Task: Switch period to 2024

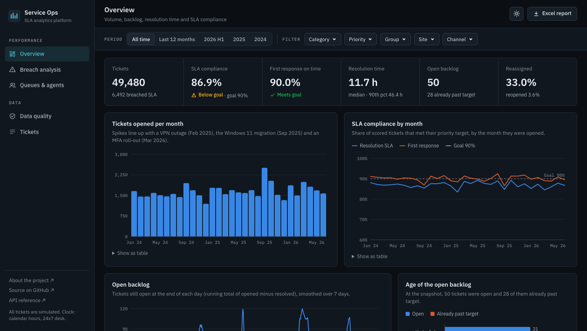Action: point(260,39)
